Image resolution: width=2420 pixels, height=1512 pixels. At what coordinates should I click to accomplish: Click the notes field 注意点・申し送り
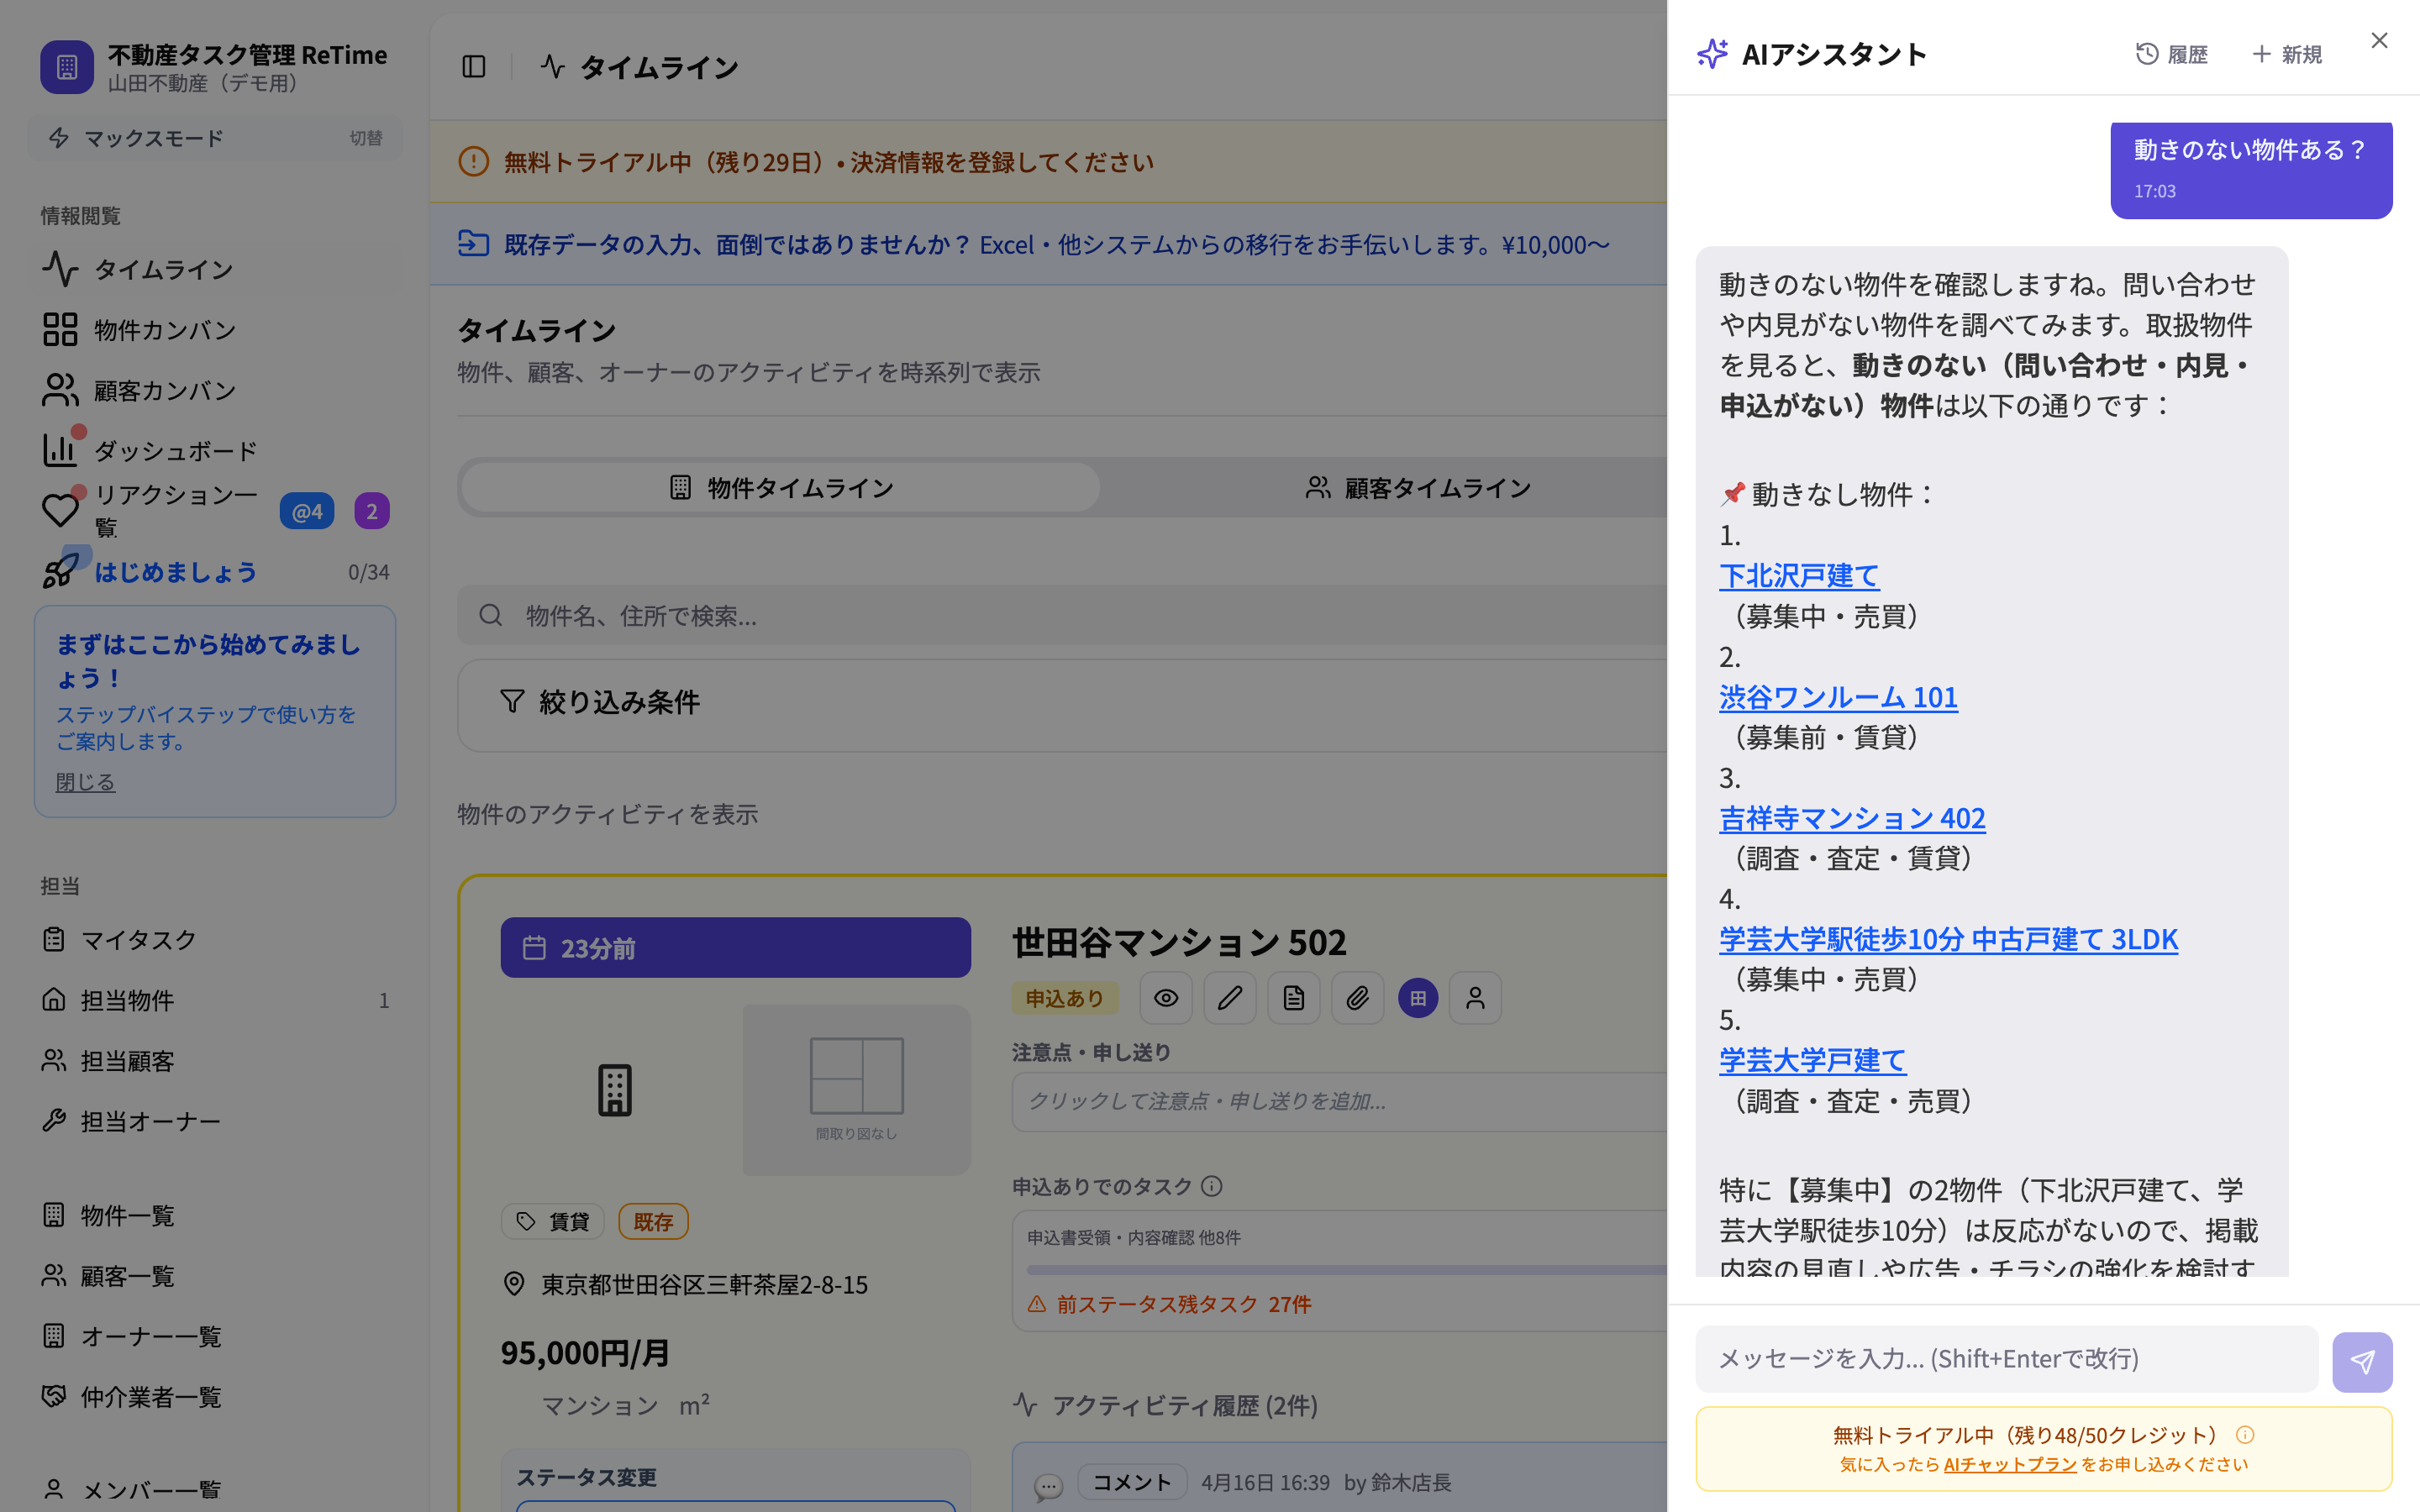coord(1339,1101)
